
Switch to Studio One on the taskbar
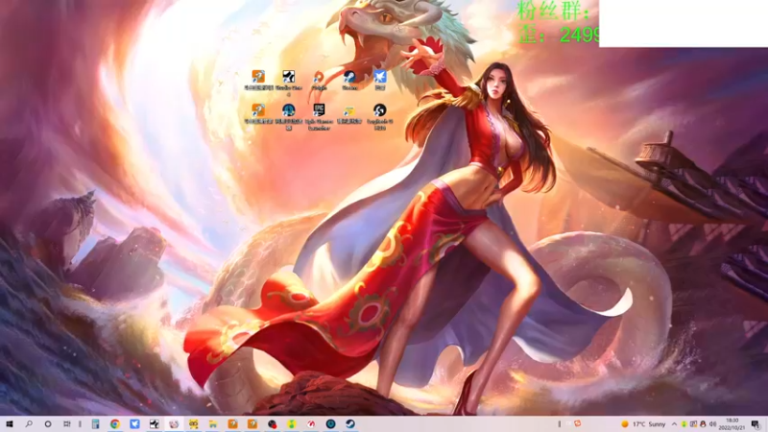point(155,424)
